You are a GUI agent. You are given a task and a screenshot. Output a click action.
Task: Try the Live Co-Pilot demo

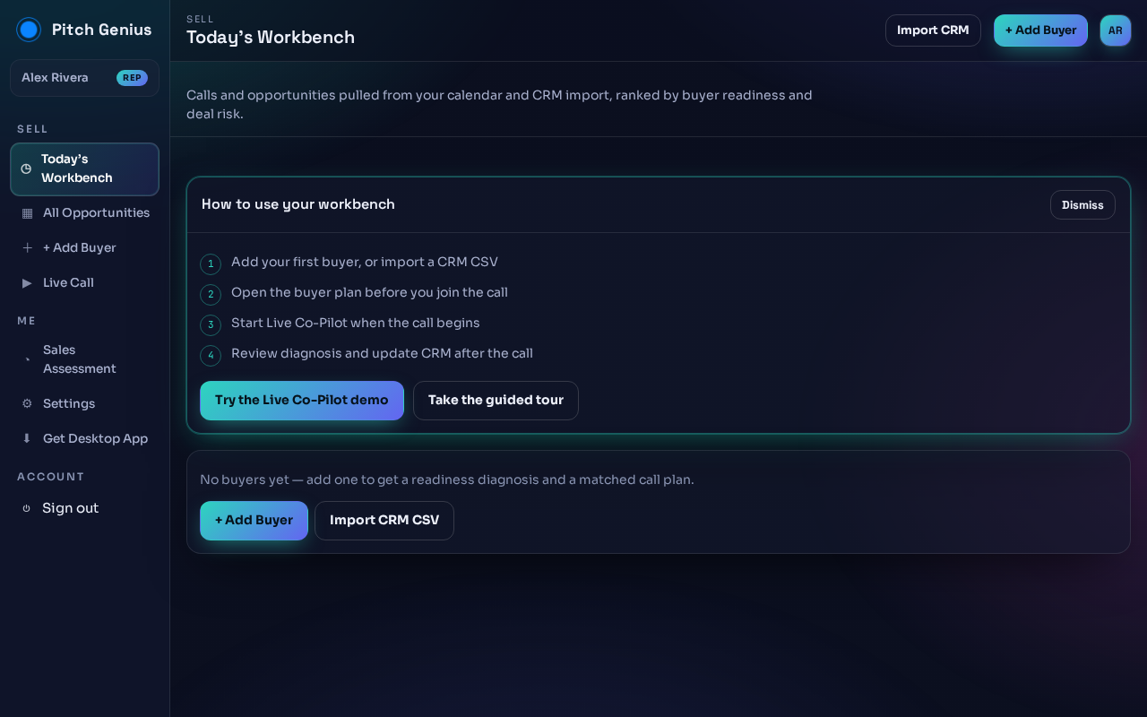point(302,401)
